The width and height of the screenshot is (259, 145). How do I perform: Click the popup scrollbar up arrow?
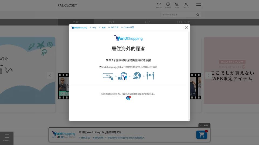[189, 32]
